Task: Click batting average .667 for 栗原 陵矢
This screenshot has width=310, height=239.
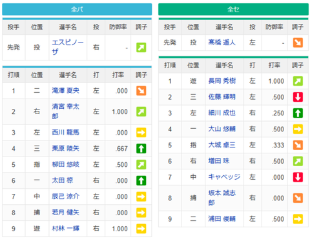Action: 122,149
